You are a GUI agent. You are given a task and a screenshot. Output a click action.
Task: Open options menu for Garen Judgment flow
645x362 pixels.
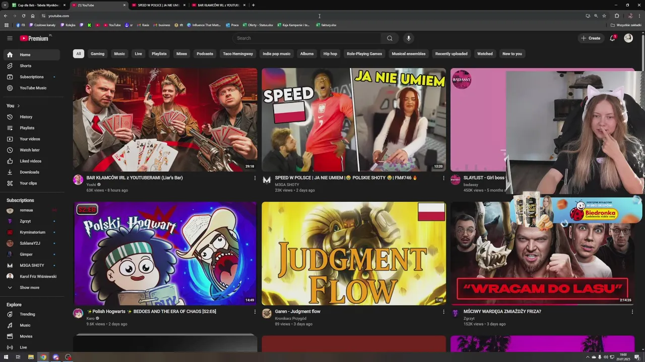click(x=443, y=312)
